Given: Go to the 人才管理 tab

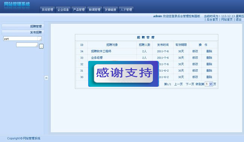Looking at the screenshot, I should tap(126, 10).
